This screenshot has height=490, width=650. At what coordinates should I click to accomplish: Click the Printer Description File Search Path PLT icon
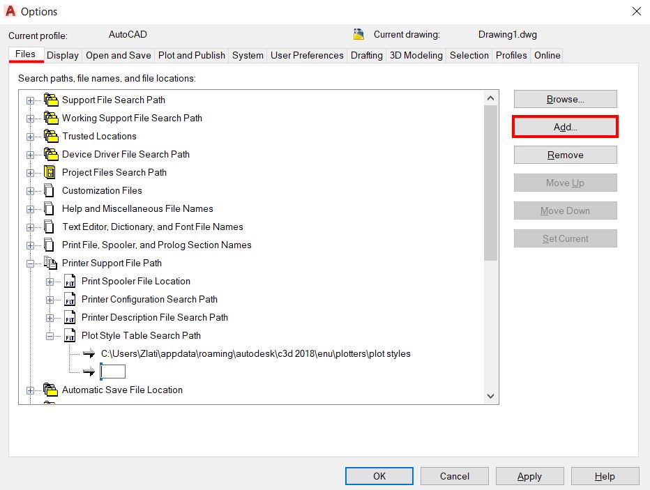[x=70, y=318]
